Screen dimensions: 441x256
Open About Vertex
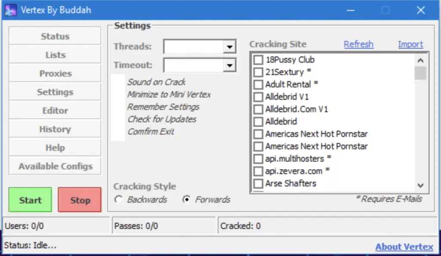(x=404, y=247)
